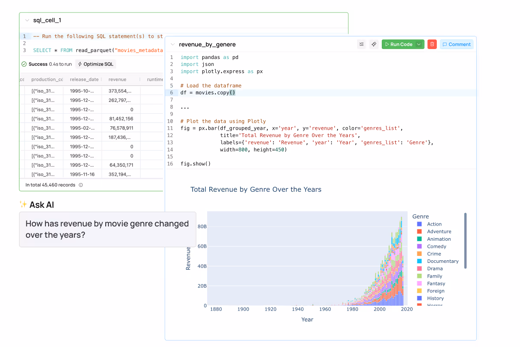520x347 pixels.
Task: Click the revenue column header
Action: tap(117, 79)
